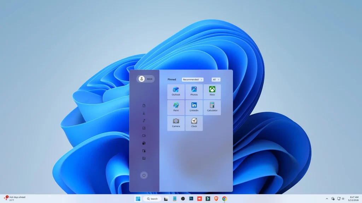Open the weather widget Hot days ahead

[14, 198]
